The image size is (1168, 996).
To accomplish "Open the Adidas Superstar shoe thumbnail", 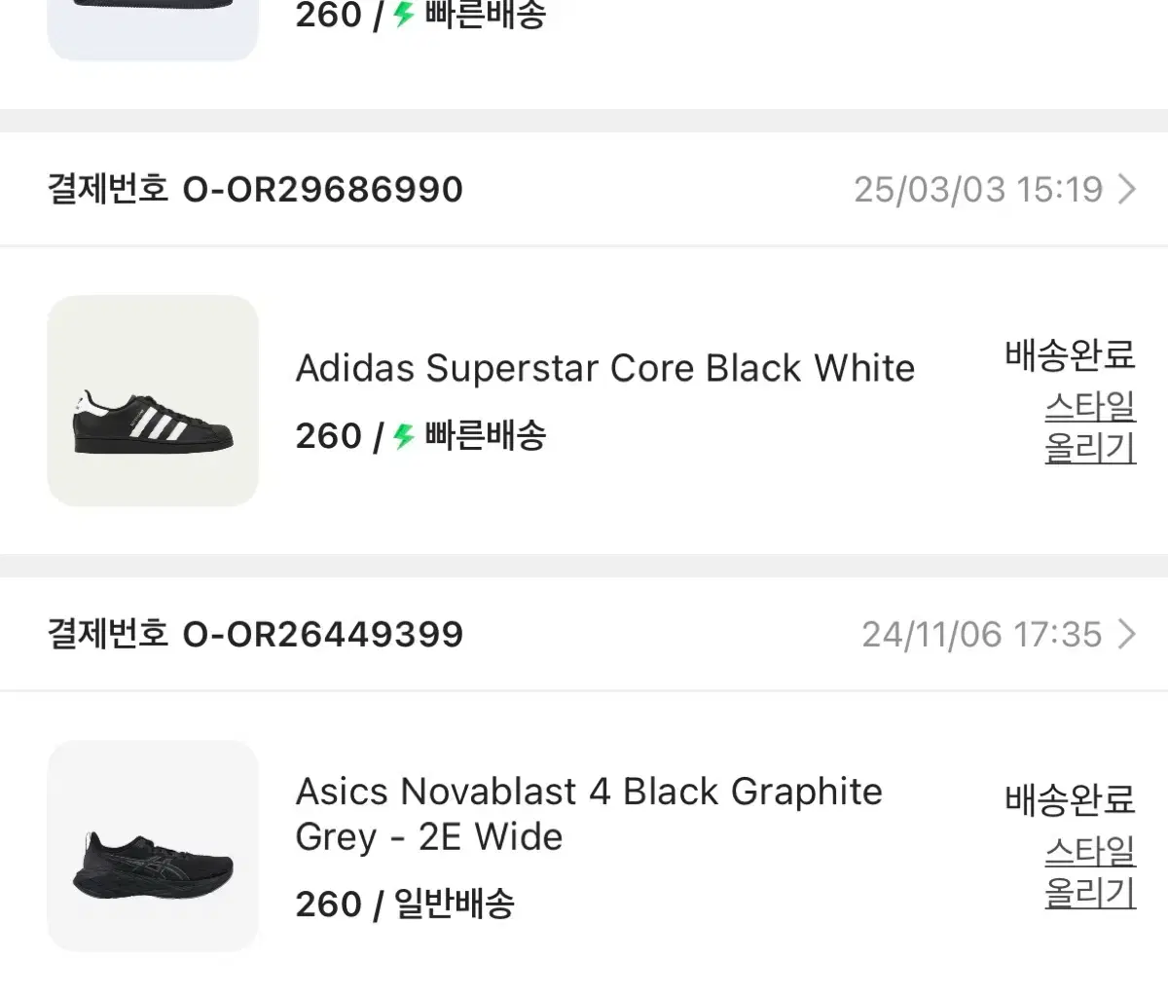I will point(153,401).
